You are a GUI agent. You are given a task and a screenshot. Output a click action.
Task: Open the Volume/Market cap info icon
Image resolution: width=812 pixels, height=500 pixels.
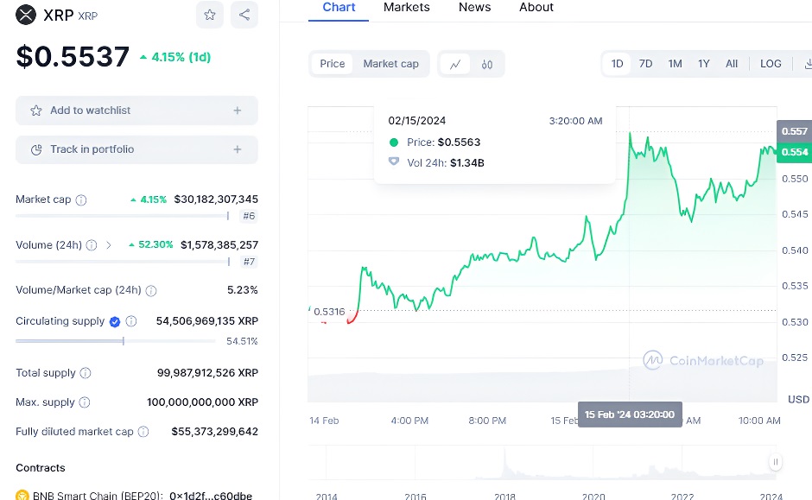[x=151, y=290]
